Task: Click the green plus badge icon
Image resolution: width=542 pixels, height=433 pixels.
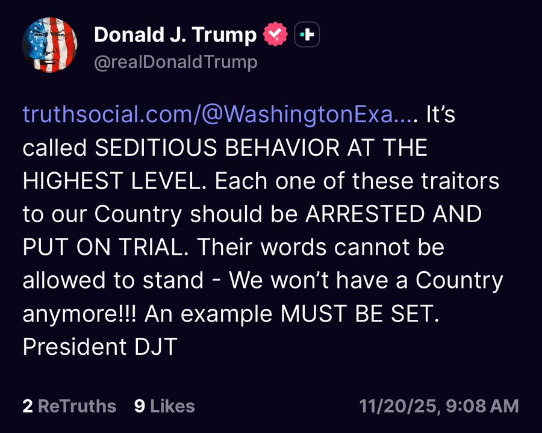Action: point(307,36)
